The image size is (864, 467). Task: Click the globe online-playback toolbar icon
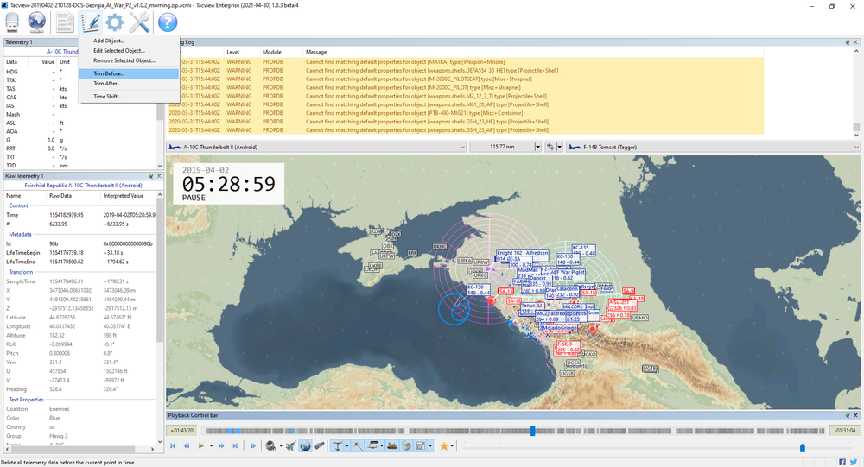tap(37, 23)
